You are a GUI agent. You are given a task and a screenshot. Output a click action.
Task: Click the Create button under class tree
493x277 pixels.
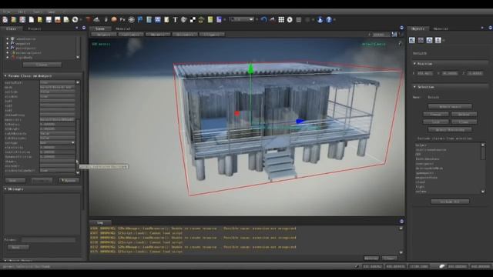click(x=42, y=65)
